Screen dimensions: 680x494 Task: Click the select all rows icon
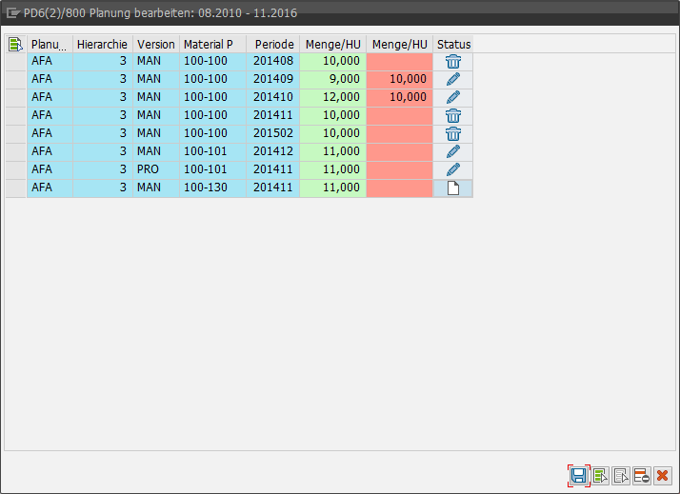[x=600, y=476]
